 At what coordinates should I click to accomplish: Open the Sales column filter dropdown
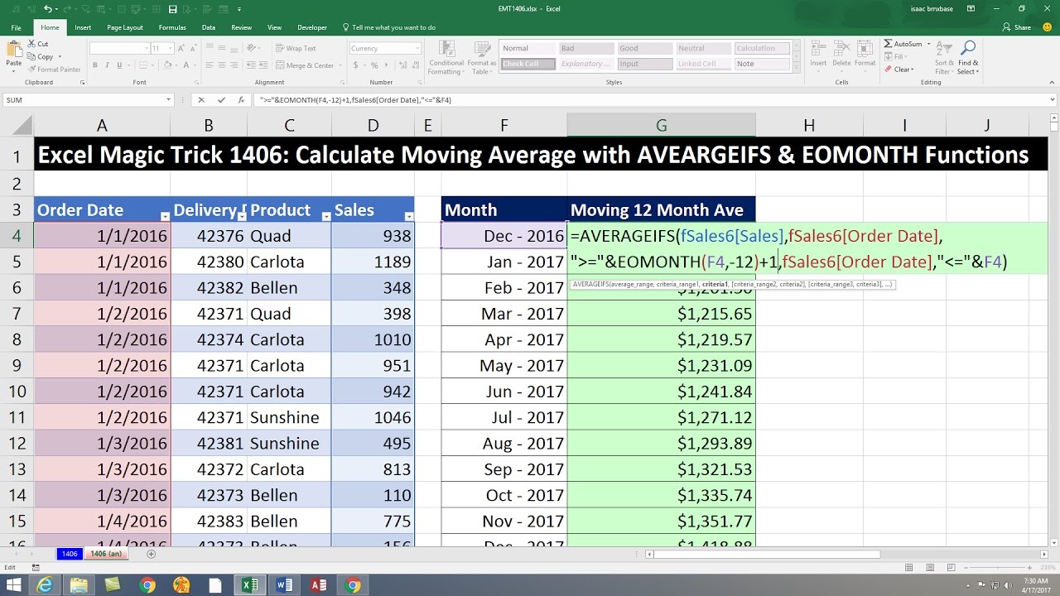pyautogui.click(x=409, y=216)
